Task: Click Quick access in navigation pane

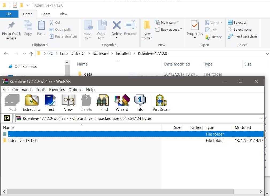Action: (23, 67)
